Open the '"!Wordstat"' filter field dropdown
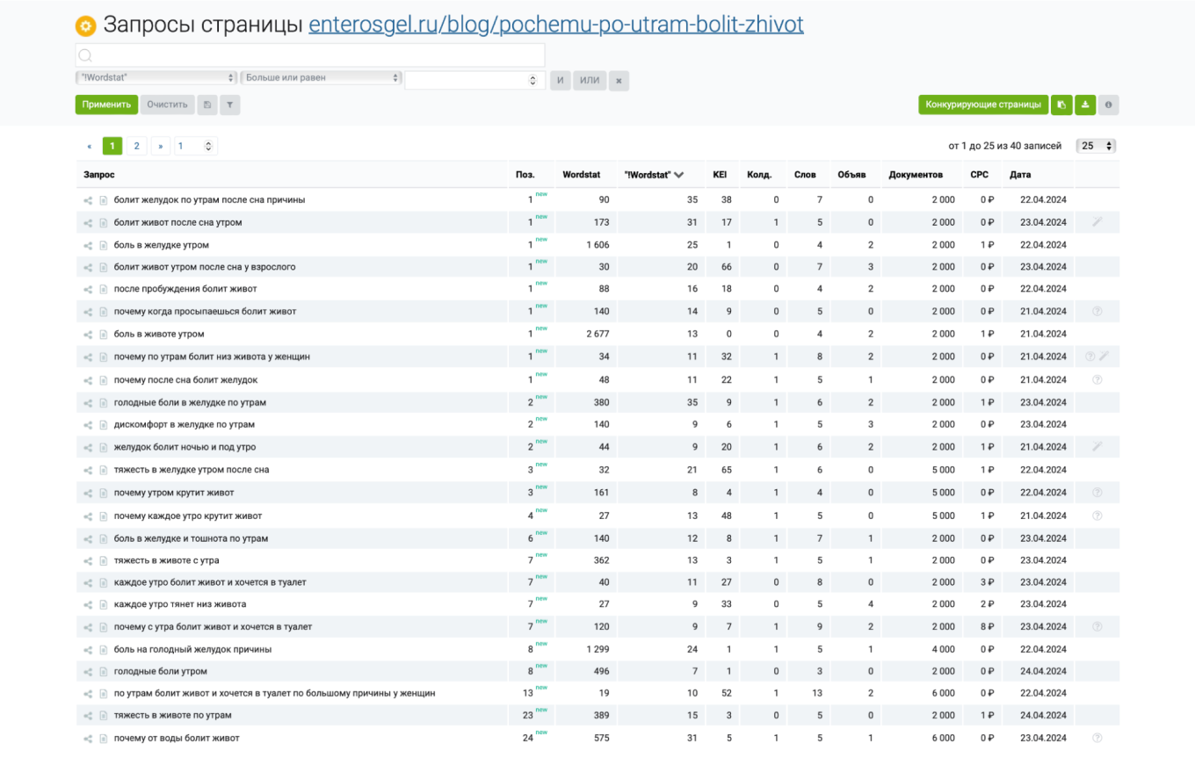The image size is (1195, 772). pyautogui.click(x=156, y=78)
